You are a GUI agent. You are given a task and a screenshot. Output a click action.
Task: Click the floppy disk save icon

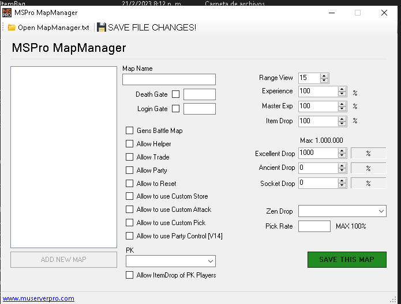point(102,27)
